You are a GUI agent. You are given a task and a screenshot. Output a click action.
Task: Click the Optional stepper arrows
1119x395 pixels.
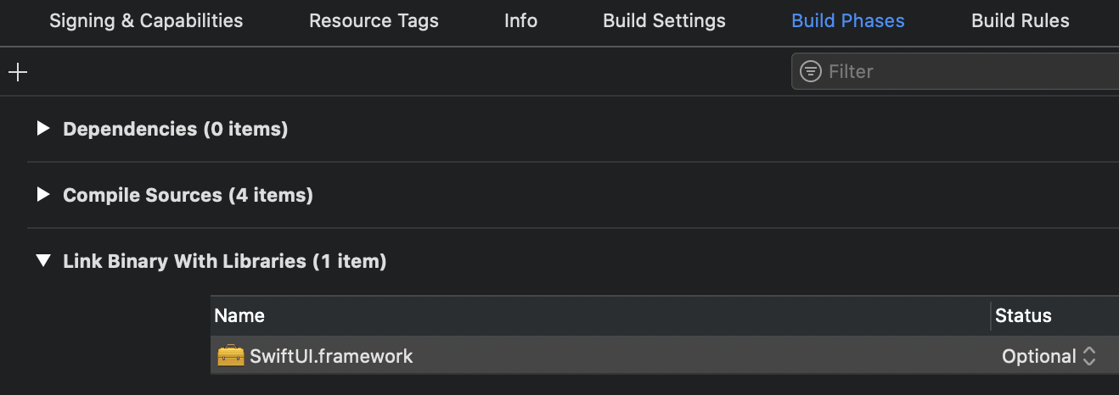click(1089, 357)
